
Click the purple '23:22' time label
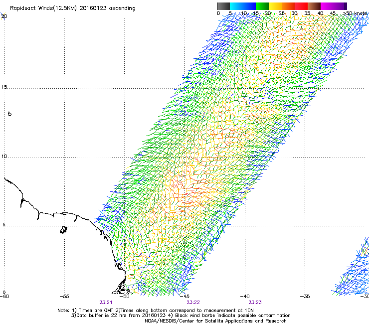193,303
